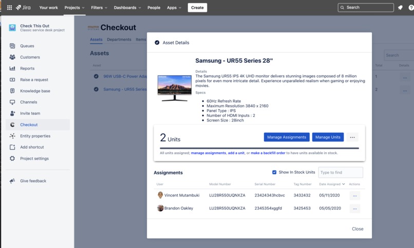Click the Create button

pyautogui.click(x=197, y=7)
